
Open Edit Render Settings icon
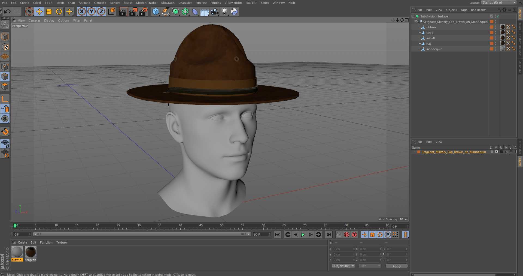(x=143, y=11)
